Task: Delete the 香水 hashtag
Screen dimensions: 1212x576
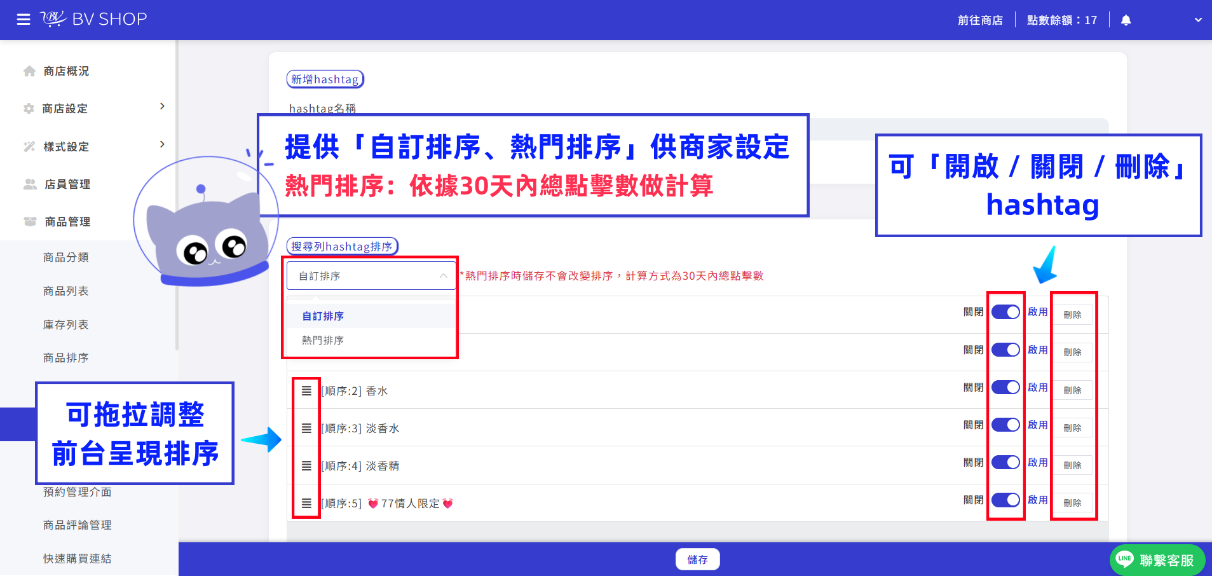Action: coord(1073,390)
